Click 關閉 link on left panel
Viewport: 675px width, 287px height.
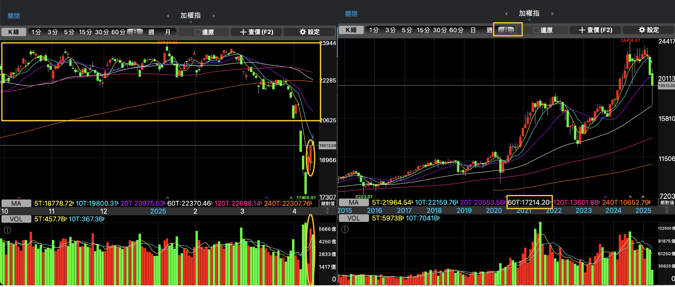point(14,16)
